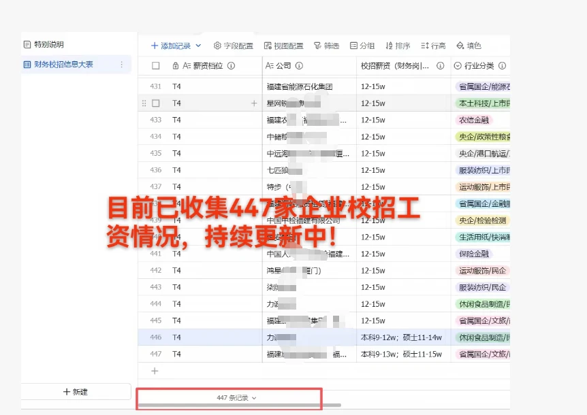
Task: Open the 行高 row height tool
Action: pyautogui.click(x=433, y=46)
